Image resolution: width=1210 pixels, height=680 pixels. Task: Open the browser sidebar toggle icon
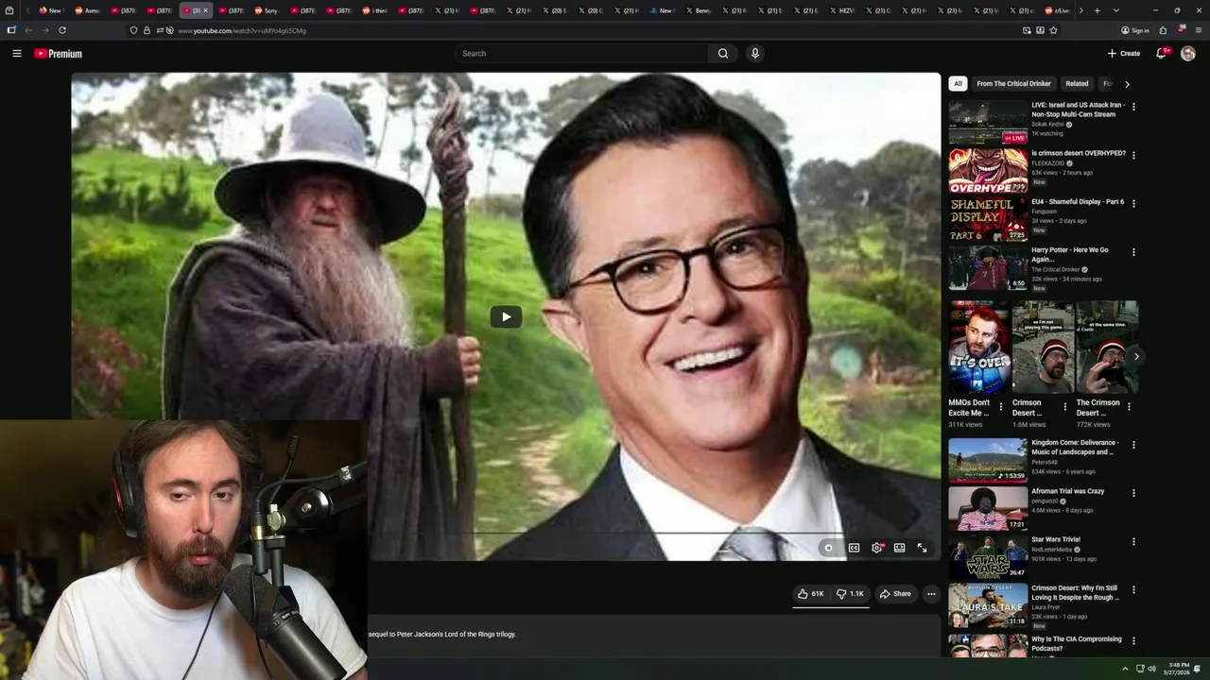(x=11, y=30)
